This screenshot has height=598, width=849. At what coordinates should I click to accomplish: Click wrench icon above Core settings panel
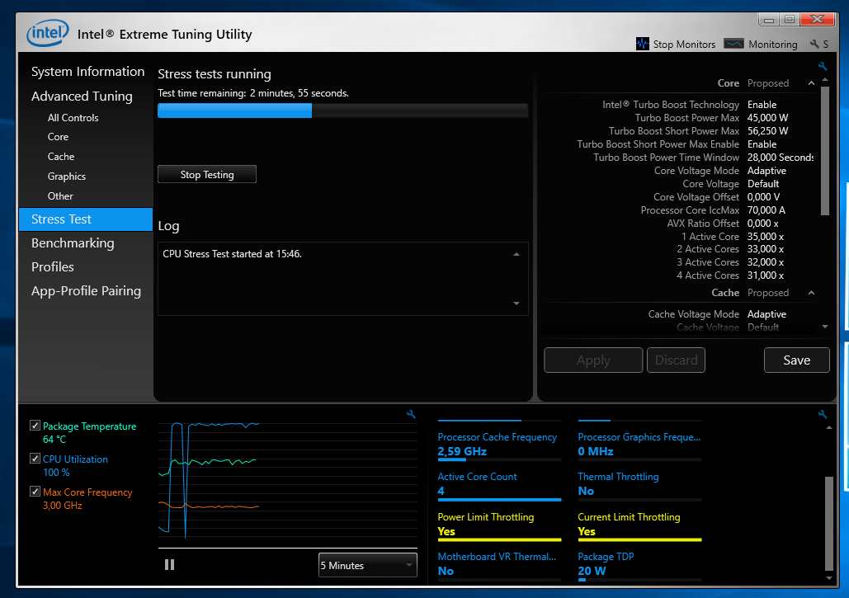(x=823, y=67)
